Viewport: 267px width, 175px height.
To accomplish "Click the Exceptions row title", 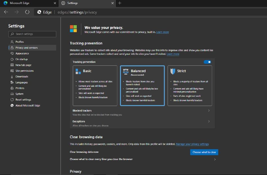I will [79, 121].
